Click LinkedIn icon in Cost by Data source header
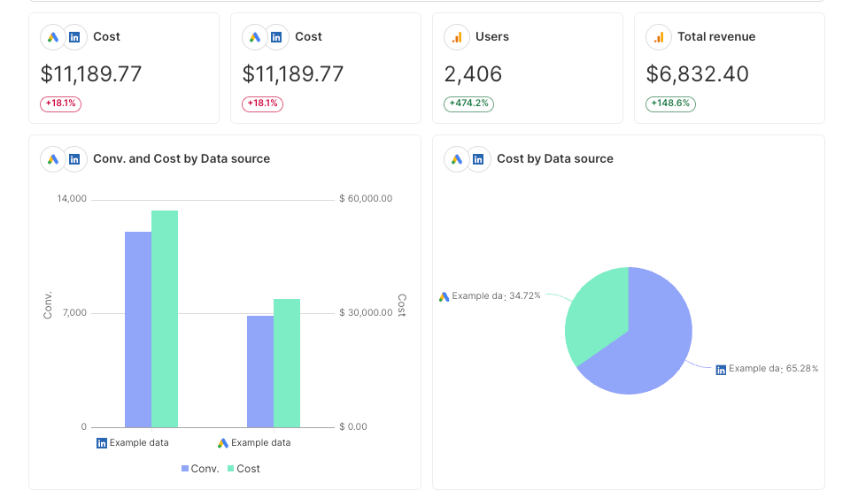Viewport: 858px width, 498px height. coord(478,159)
